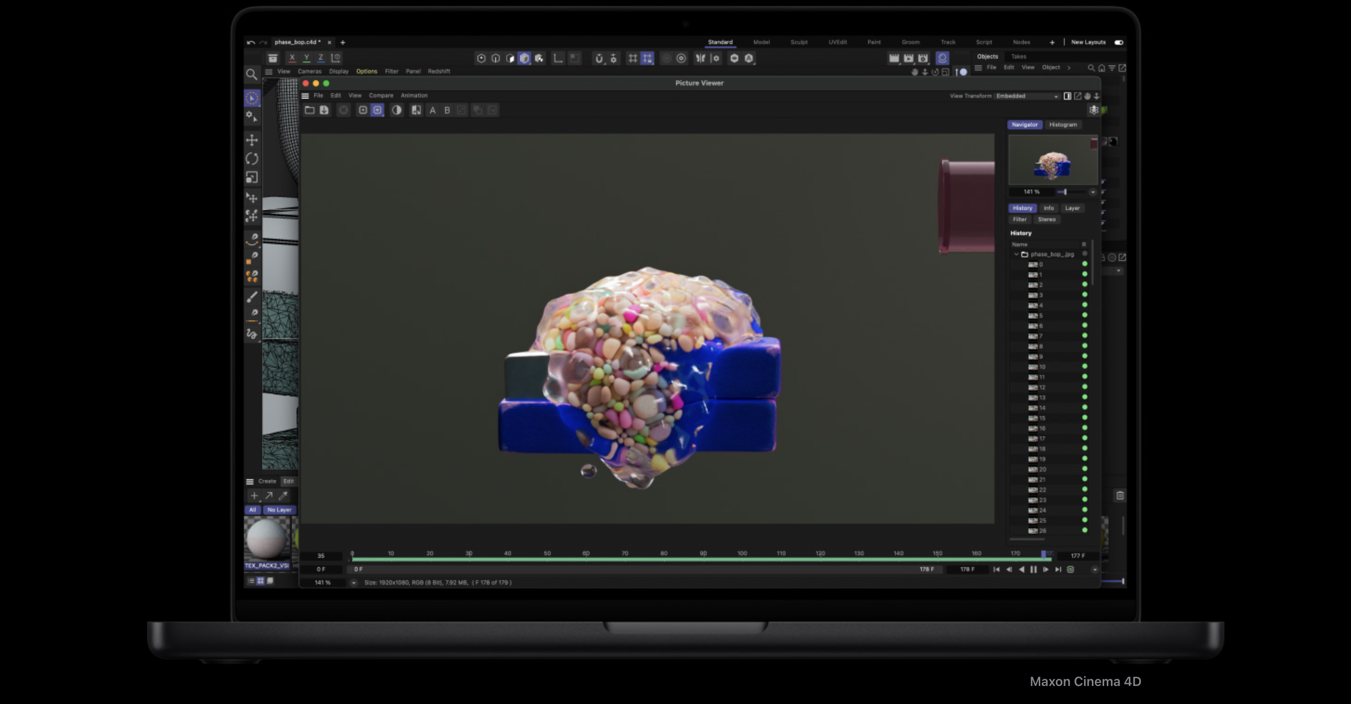Open coordinate system icon beside Z axis
Image resolution: width=1351 pixels, height=704 pixels.
coord(336,58)
